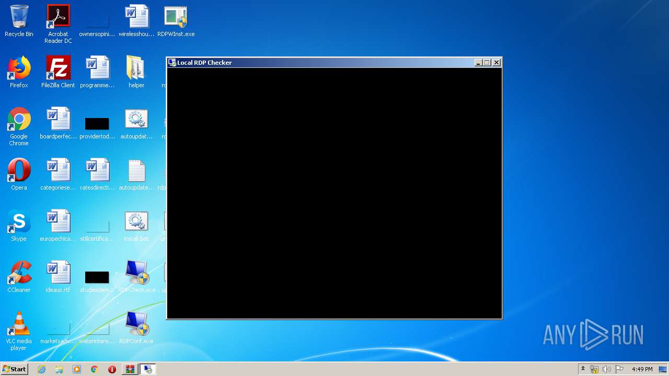The width and height of the screenshot is (669, 376).
Task: Select the autoupdat... batch file with gear icon
Action: [136, 123]
